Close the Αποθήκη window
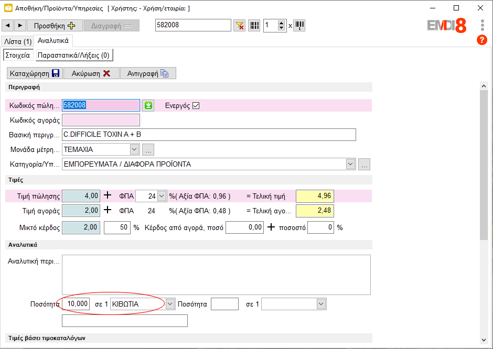 coord(480,8)
